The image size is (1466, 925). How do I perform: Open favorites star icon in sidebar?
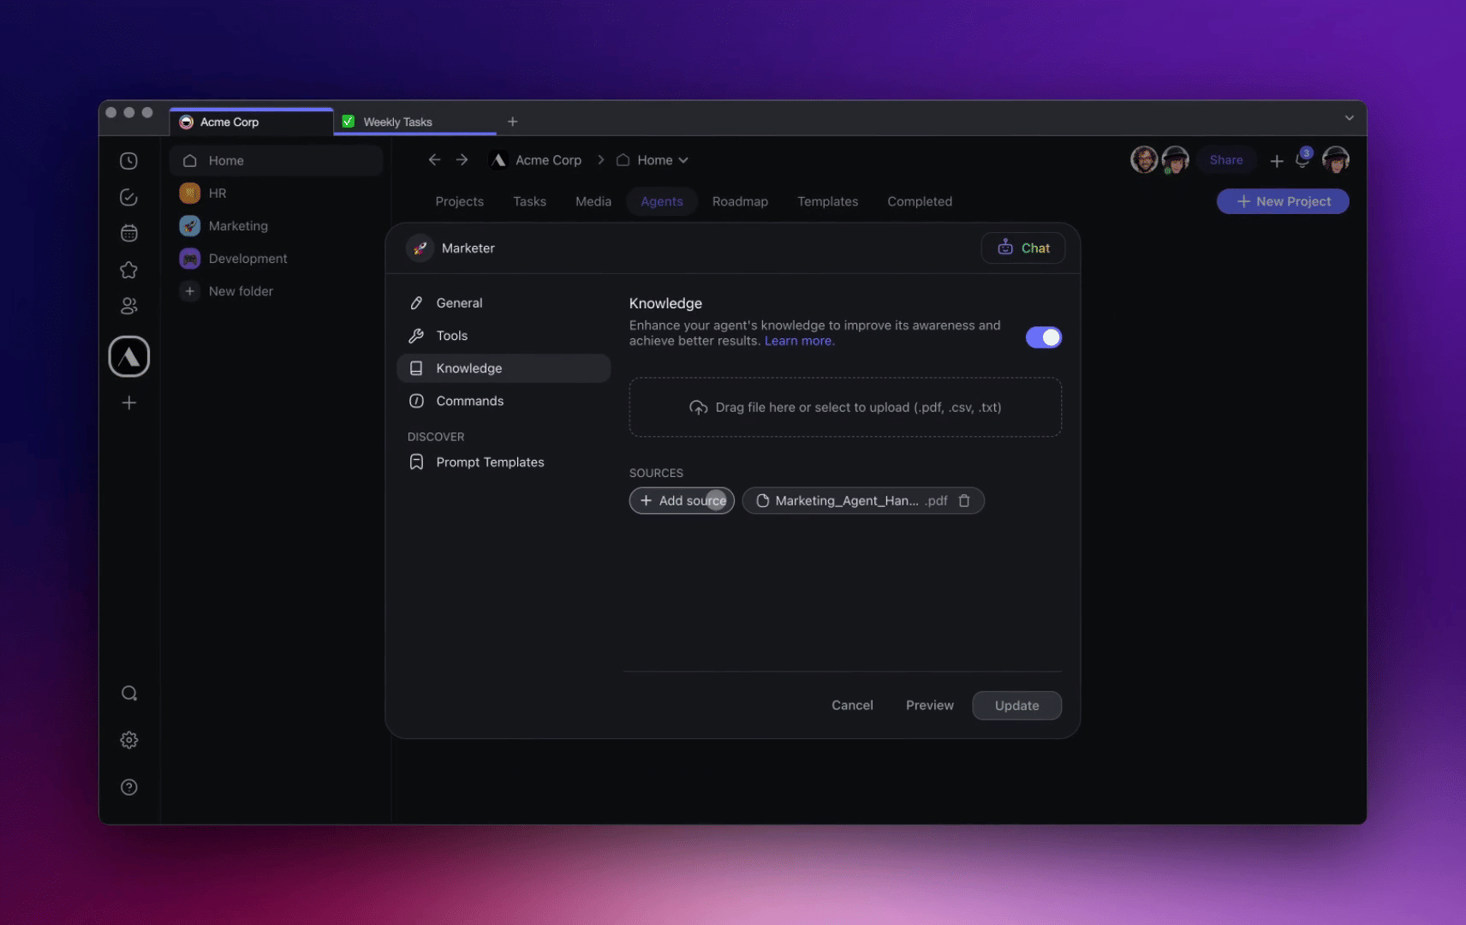tap(128, 271)
